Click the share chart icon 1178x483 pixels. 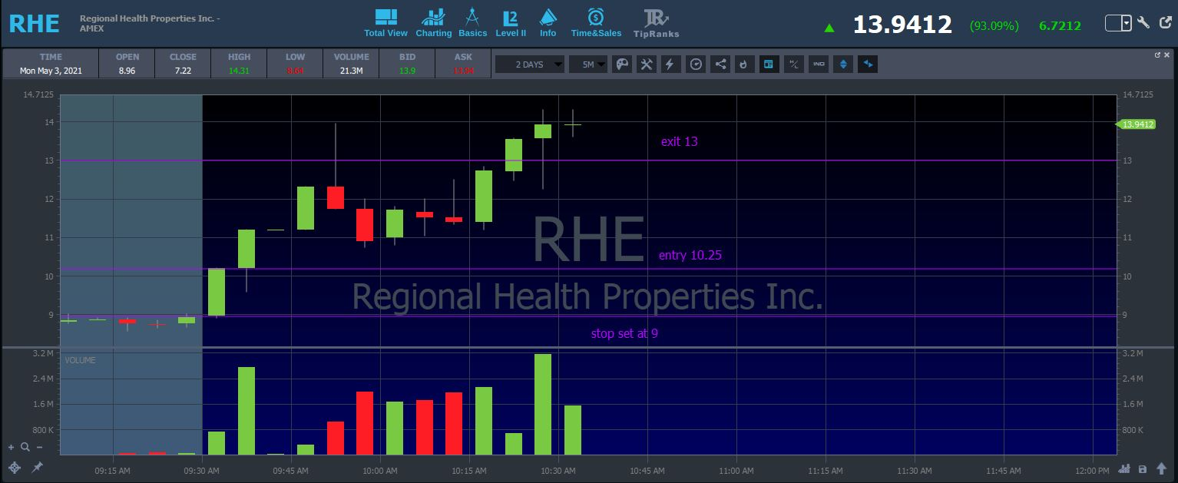[720, 65]
